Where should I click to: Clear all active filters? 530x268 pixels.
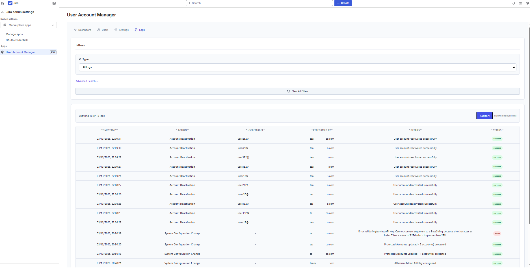click(x=297, y=91)
